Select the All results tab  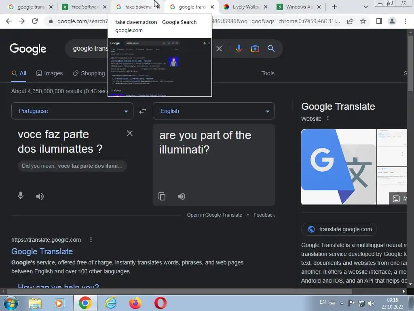coord(19,73)
